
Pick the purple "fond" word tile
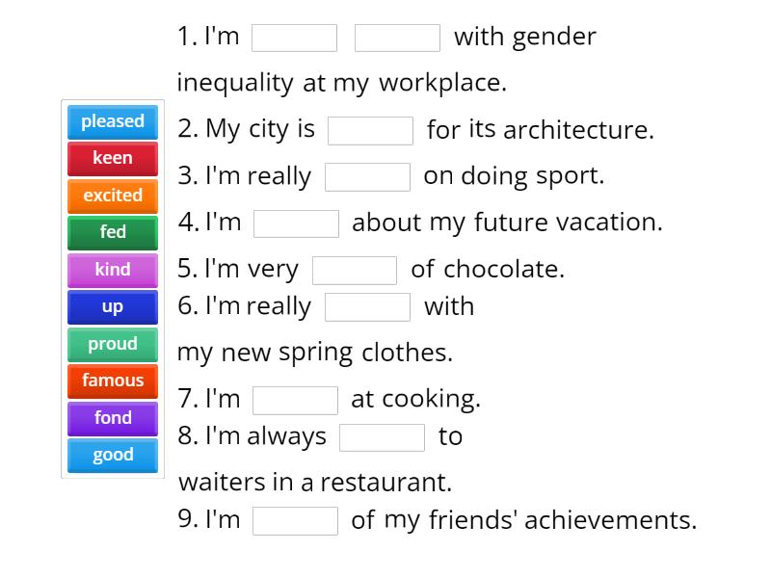tap(112, 418)
